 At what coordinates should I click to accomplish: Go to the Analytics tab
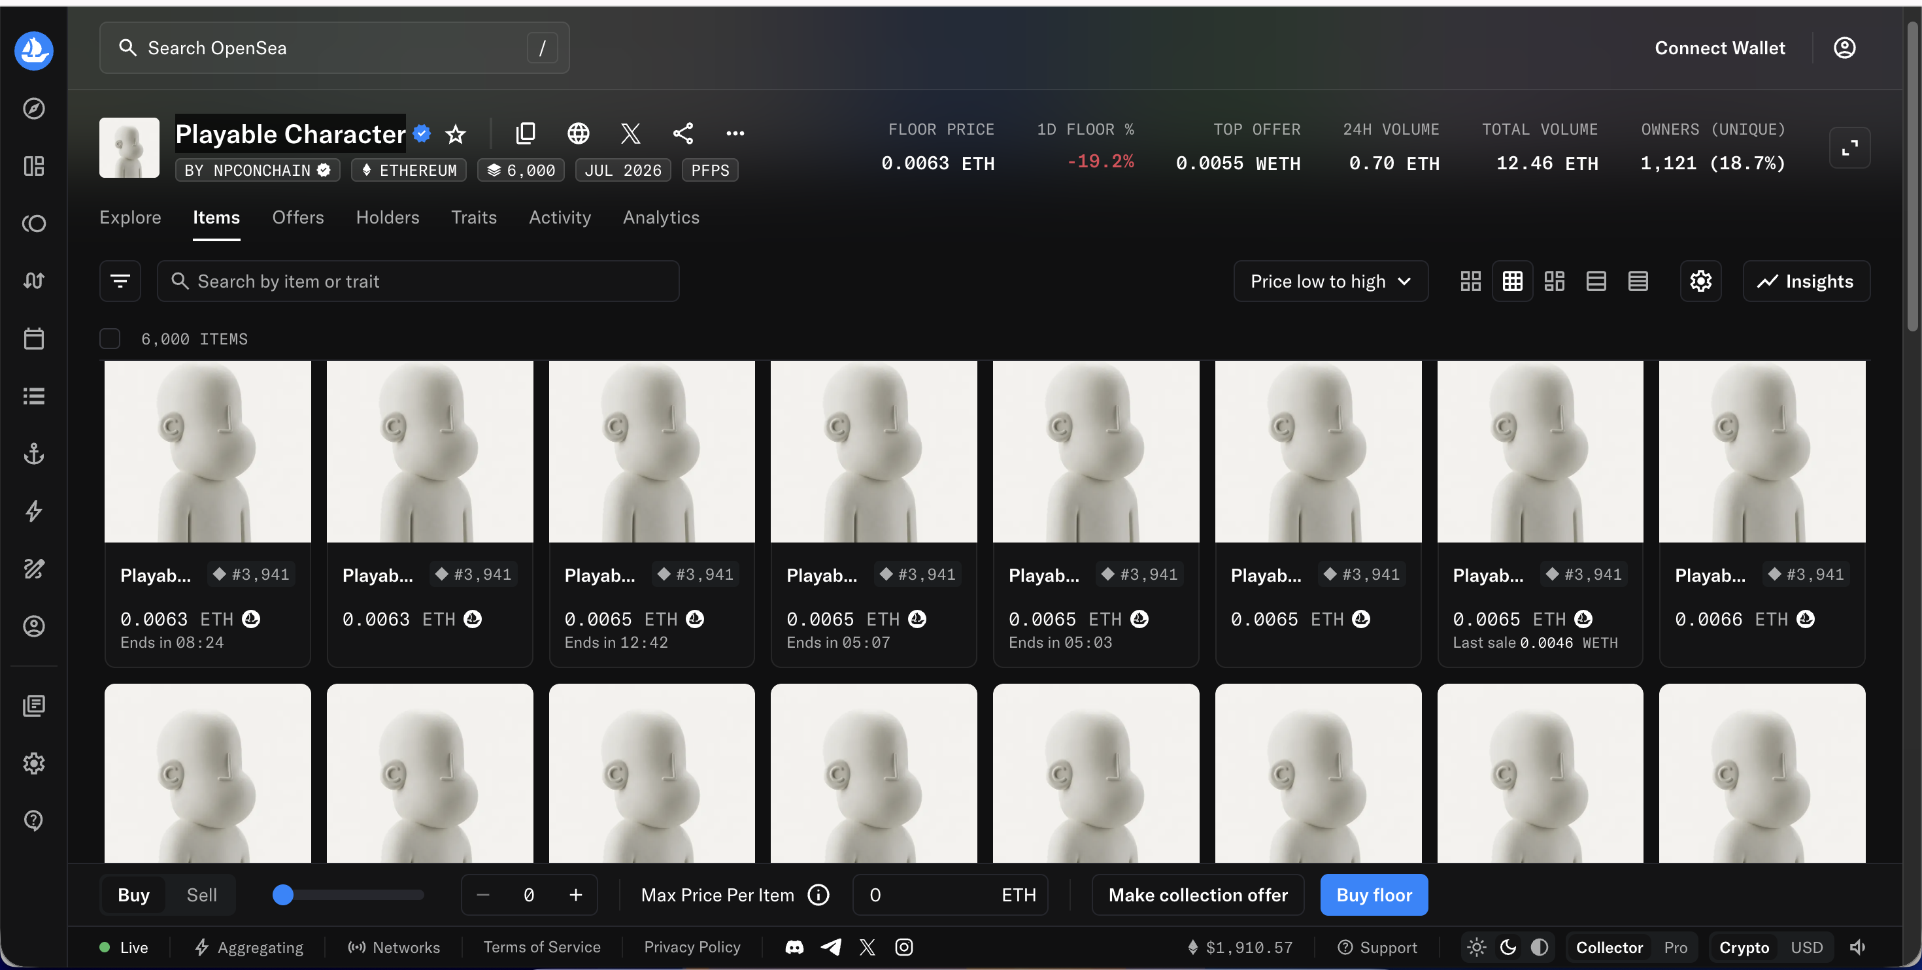click(661, 217)
